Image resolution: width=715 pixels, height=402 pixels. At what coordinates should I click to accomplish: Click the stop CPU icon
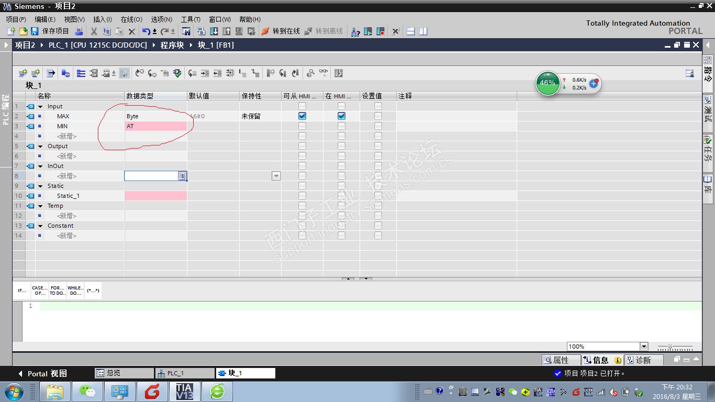tap(381, 31)
